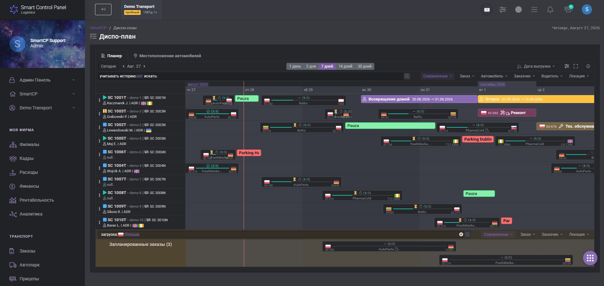Toggle the theme circle icon in header

pos(518,9)
